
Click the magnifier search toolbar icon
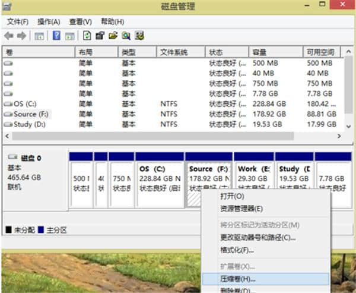[126, 36]
